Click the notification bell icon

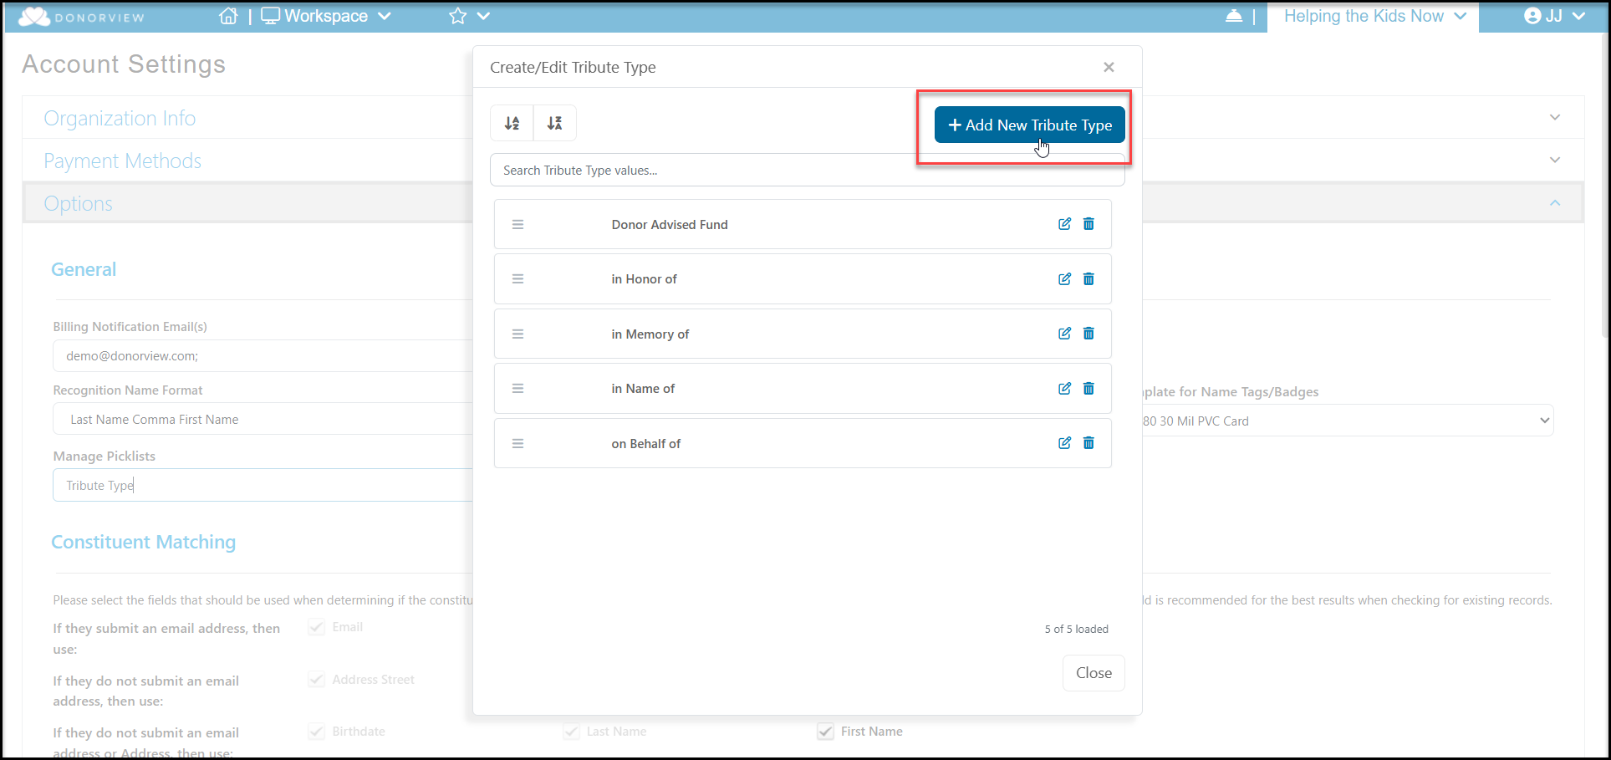(1234, 16)
